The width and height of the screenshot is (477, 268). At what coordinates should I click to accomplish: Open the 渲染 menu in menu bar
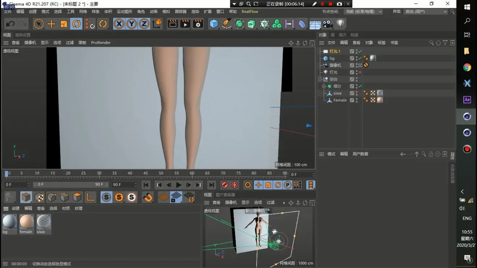195,12
